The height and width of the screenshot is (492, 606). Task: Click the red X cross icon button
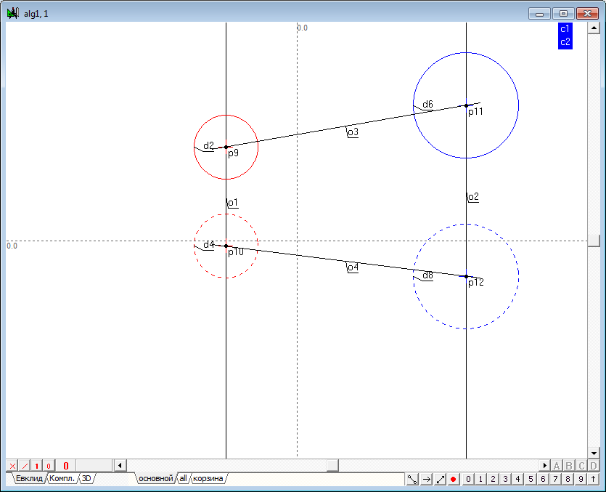click(12, 466)
